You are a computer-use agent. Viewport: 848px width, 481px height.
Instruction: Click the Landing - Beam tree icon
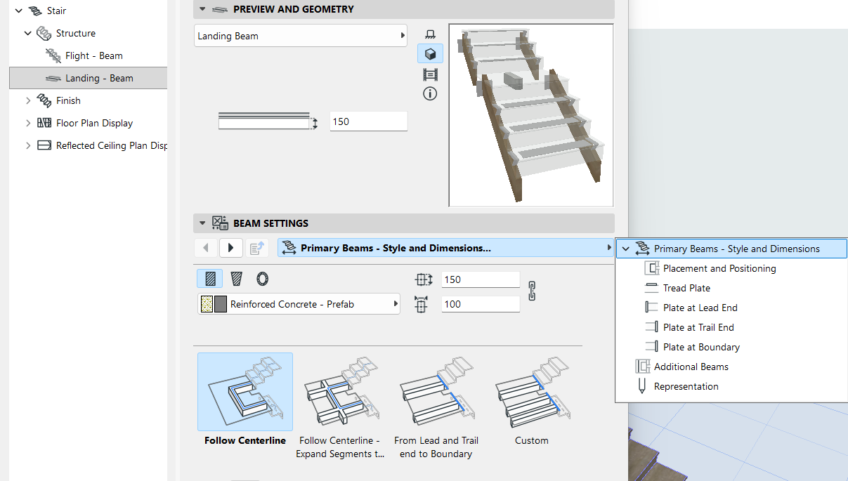53,78
